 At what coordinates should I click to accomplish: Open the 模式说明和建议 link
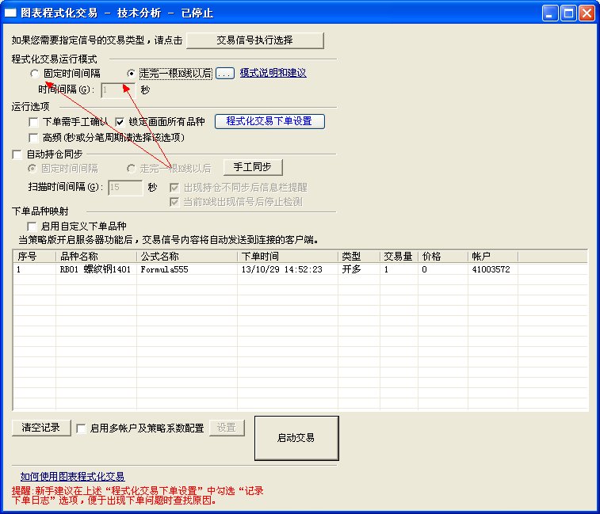(273, 73)
